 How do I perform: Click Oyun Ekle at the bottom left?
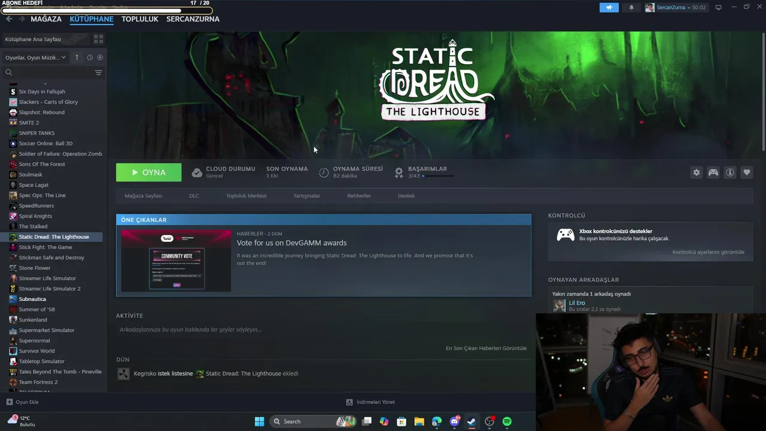[23, 402]
